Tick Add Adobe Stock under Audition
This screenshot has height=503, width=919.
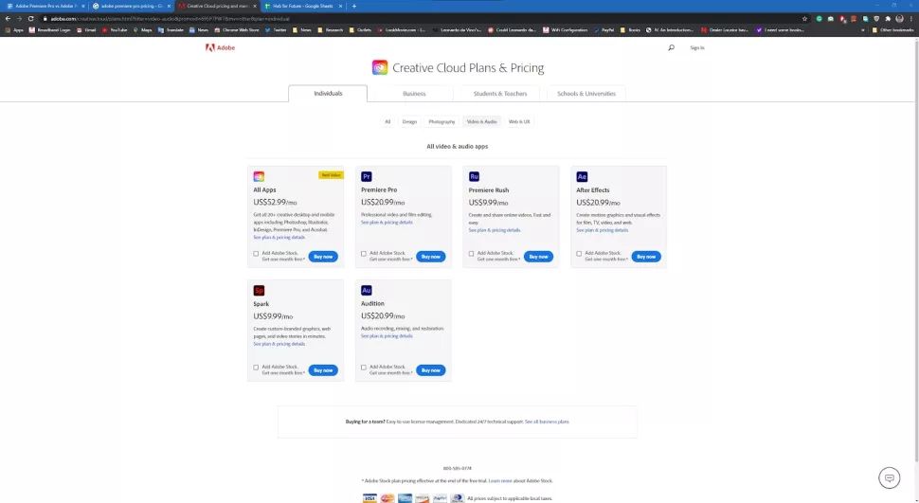click(364, 368)
